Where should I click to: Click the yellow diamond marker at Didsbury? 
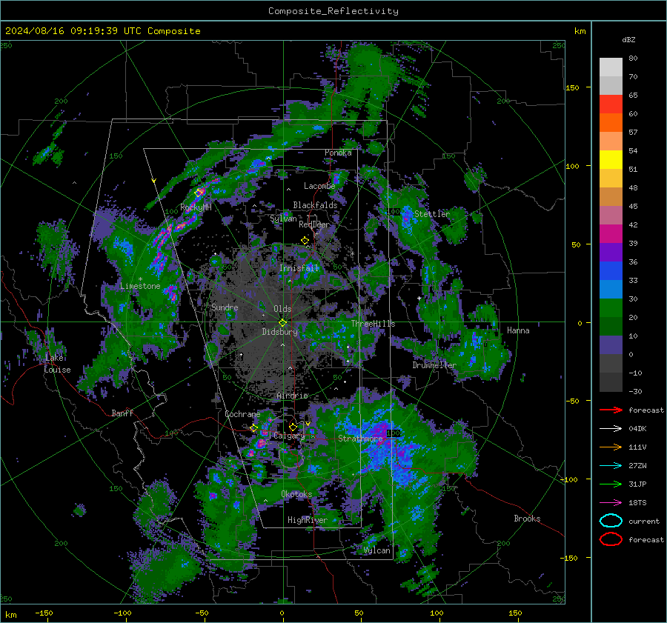(282, 323)
